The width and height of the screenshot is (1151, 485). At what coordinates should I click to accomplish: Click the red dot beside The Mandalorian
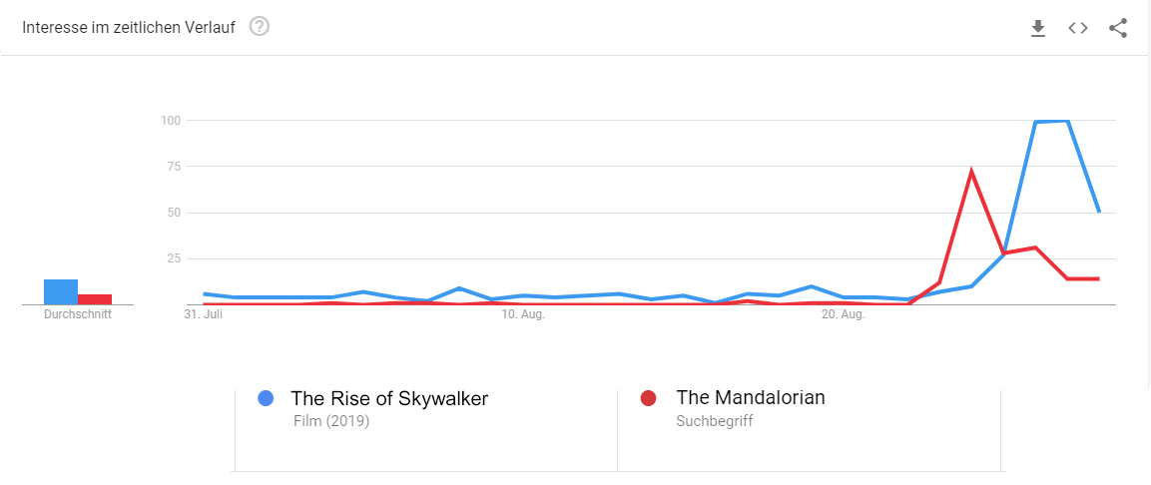click(649, 398)
